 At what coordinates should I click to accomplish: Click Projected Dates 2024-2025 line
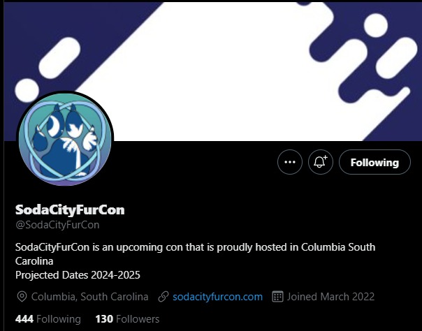click(78, 275)
